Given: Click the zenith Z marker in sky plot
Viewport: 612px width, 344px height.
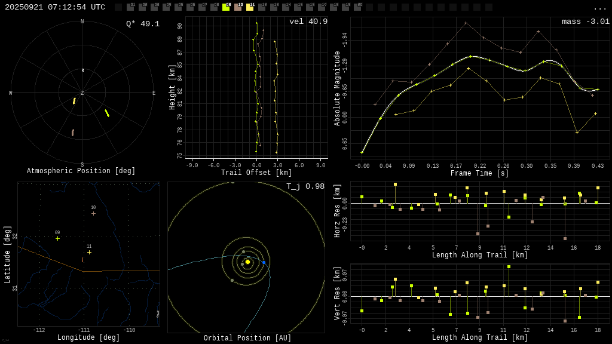Looking at the screenshot, I should [82, 93].
